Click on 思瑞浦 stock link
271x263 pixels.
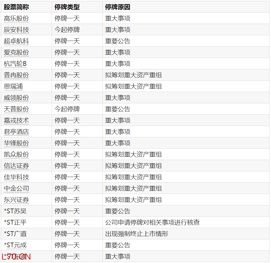click(13, 87)
